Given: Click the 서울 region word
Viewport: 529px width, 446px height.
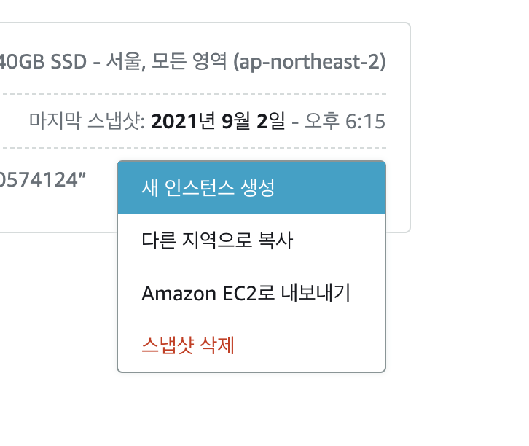Looking at the screenshot, I should [126, 62].
